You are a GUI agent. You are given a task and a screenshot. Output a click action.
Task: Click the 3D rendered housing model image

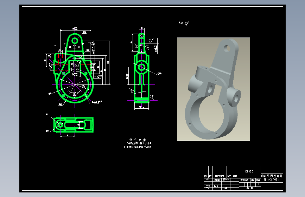pos(214,89)
